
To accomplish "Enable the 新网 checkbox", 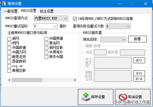I will pyautogui.click(x=9, y=39).
